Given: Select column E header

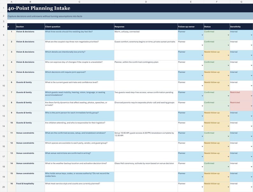Looking at the screenshot, I should tap(191, 2).
